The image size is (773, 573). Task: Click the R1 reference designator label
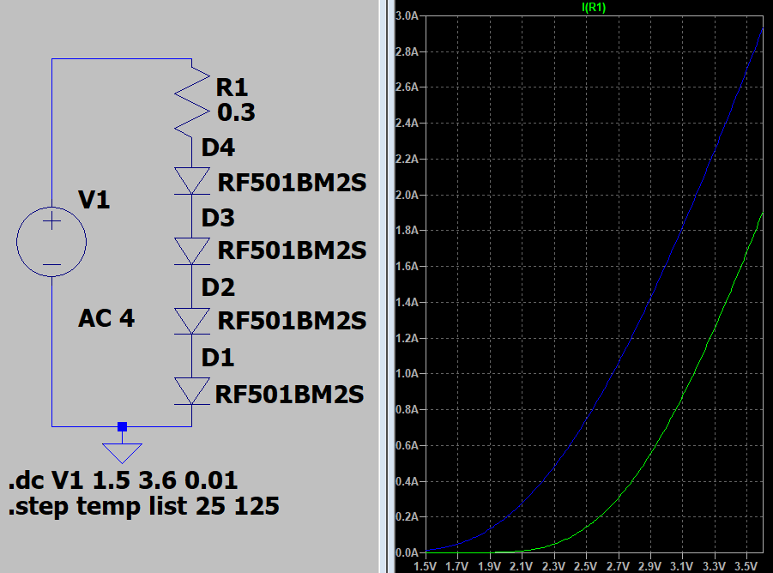click(x=232, y=87)
